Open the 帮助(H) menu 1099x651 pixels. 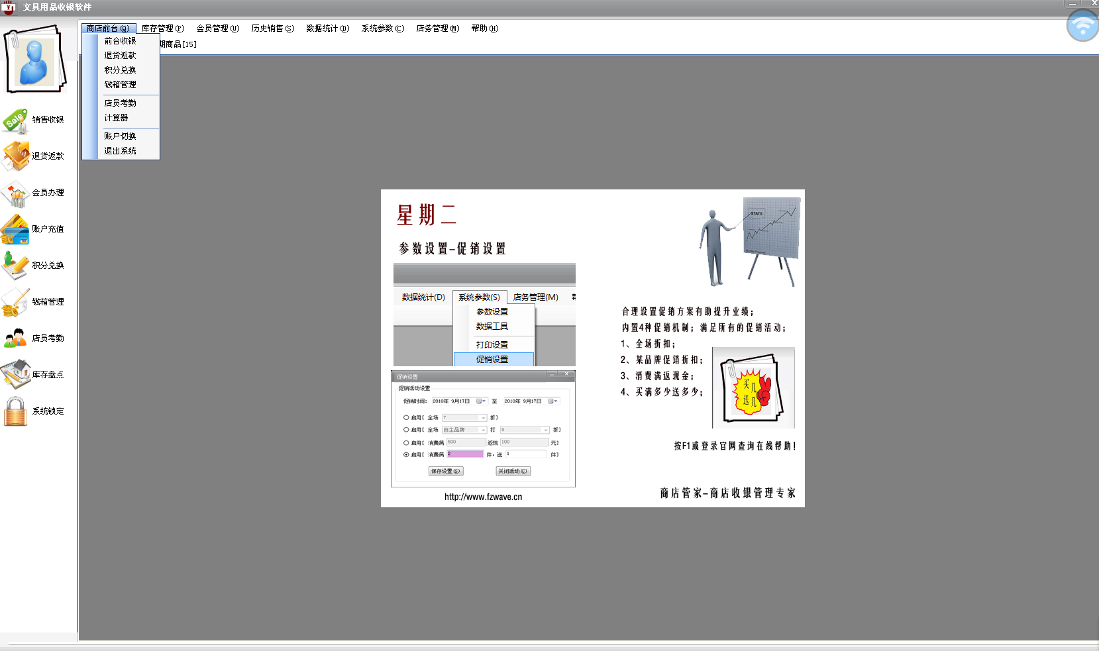point(484,28)
